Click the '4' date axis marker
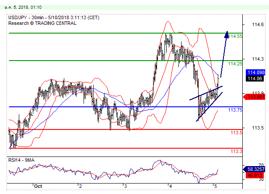 170,186
